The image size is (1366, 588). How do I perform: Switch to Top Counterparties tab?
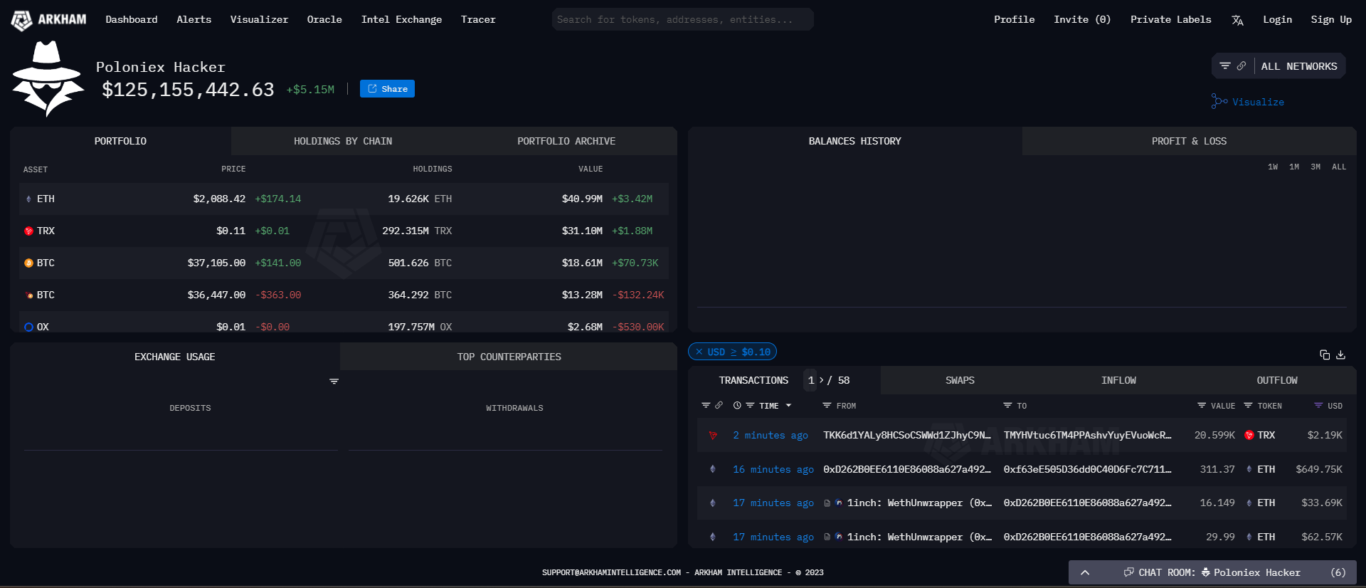point(509,357)
